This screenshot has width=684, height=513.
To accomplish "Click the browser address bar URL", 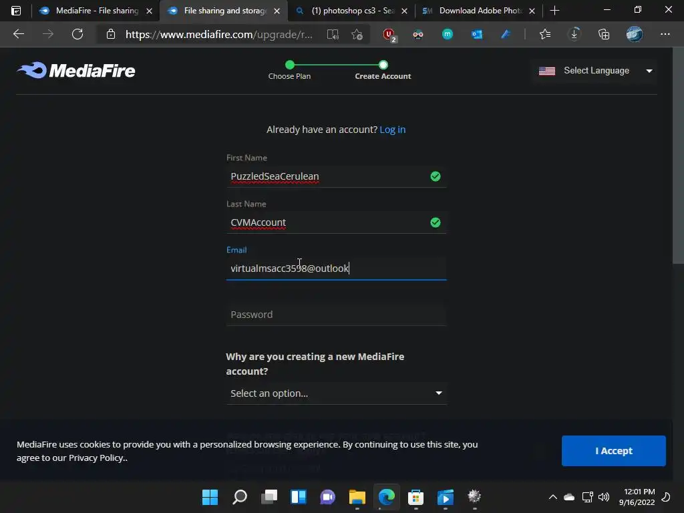I will click(x=219, y=35).
